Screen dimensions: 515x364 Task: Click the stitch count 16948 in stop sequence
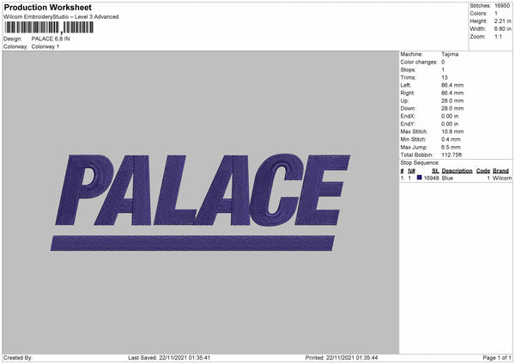[x=431, y=178]
